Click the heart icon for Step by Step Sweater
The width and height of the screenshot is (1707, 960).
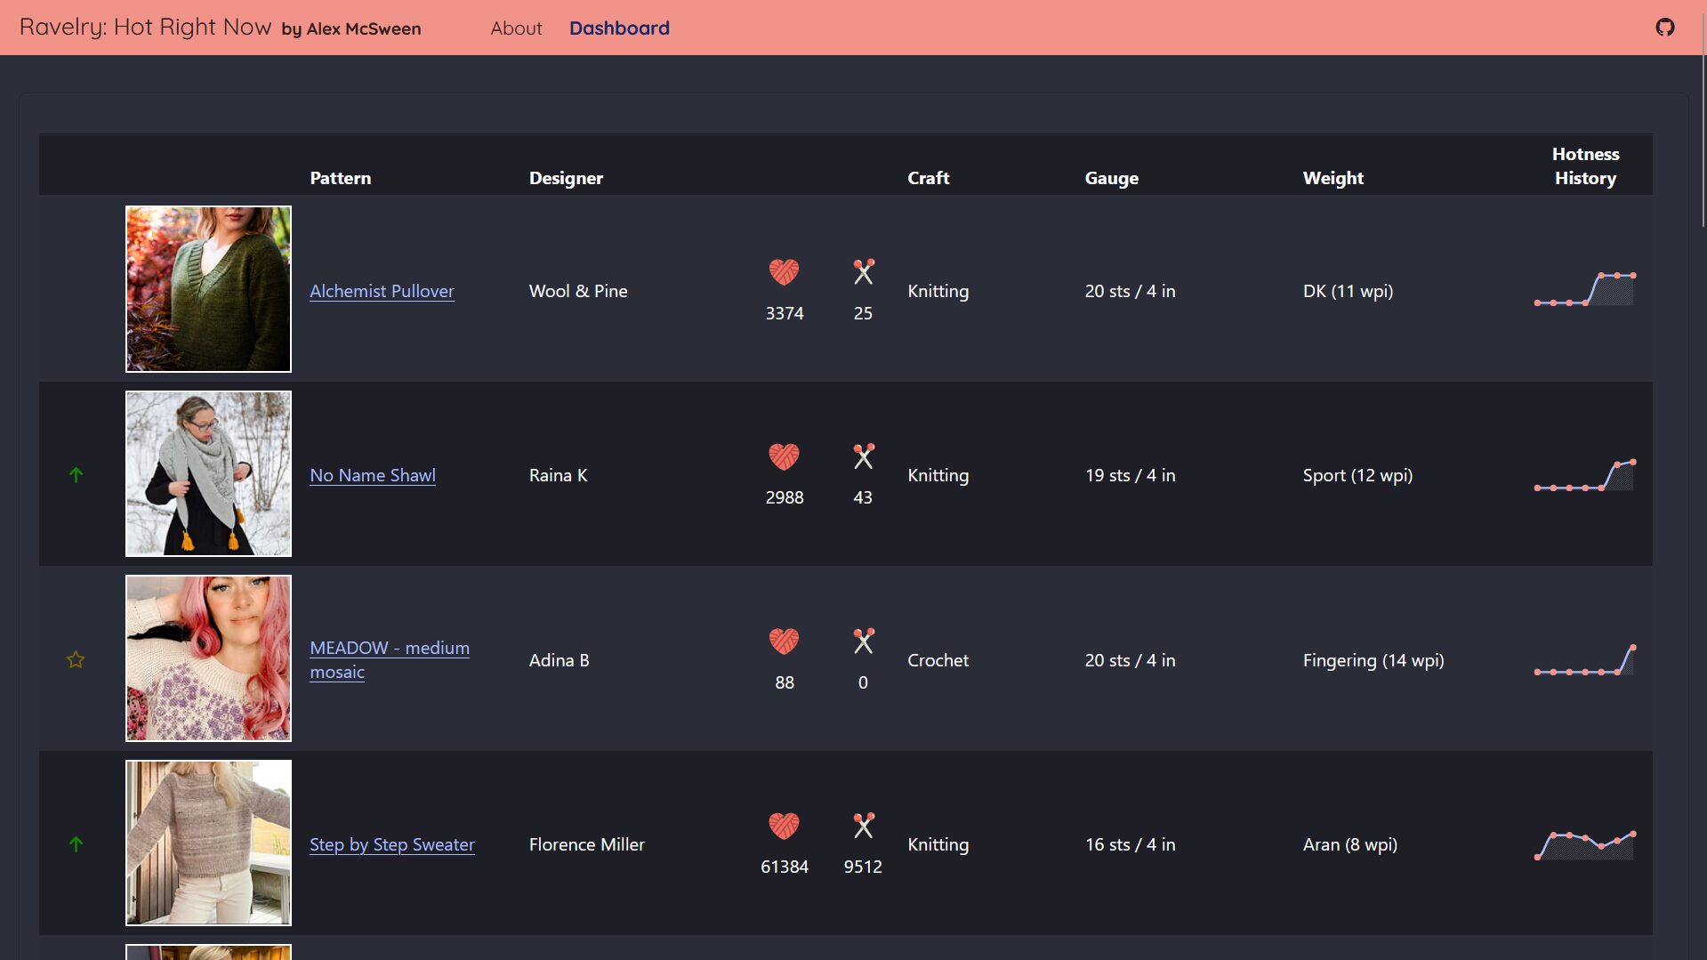click(x=784, y=826)
